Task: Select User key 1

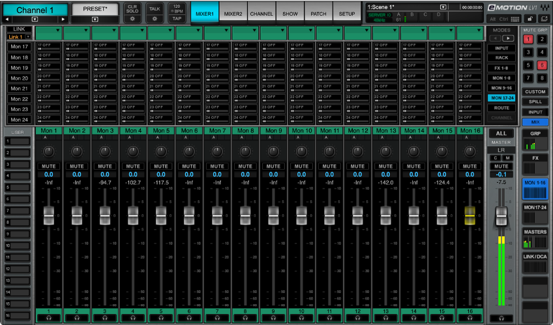Action: (x=17, y=142)
